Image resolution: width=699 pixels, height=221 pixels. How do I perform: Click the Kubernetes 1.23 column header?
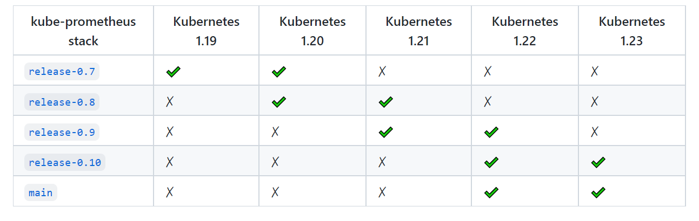pos(631,31)
